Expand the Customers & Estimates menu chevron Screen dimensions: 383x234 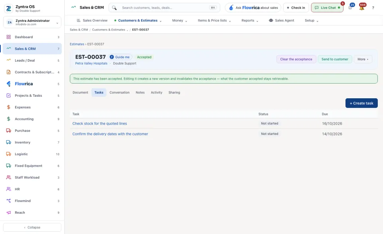[x=160, y=21]
